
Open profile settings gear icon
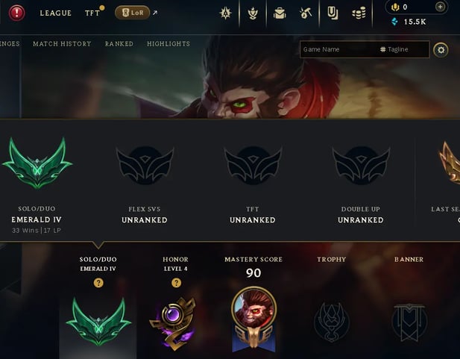441,50
